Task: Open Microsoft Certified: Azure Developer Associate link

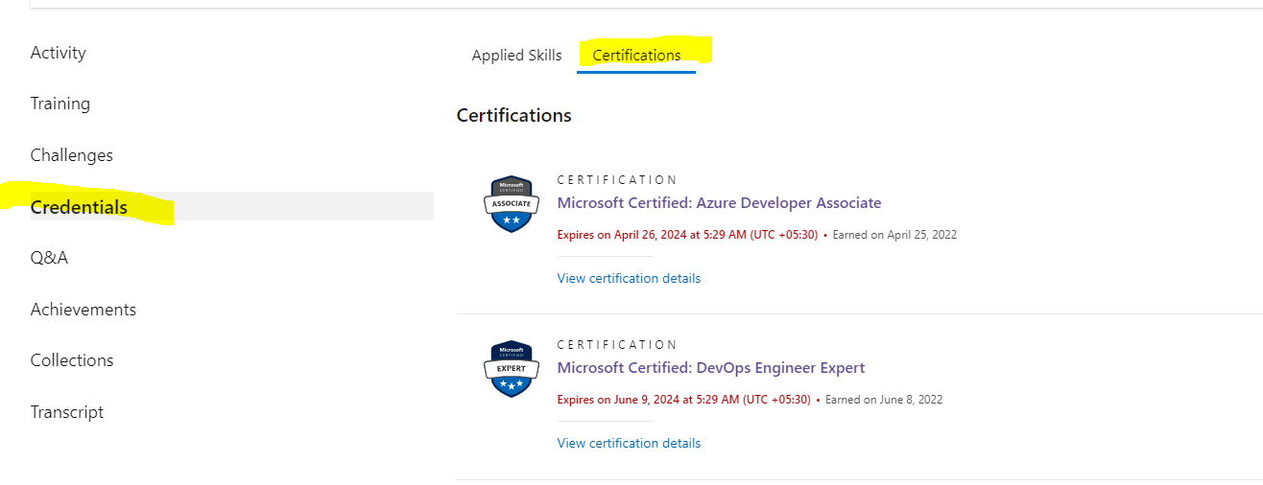Action: point(719,203)
